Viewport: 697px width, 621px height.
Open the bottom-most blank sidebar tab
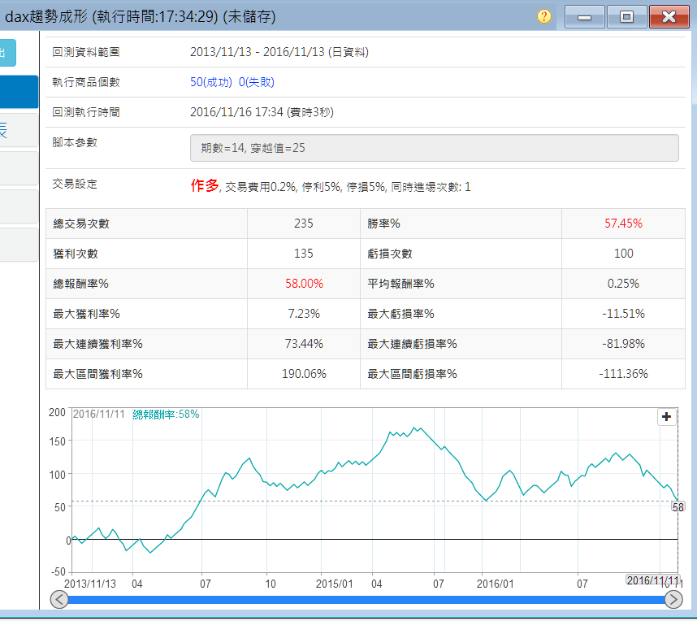(18, 245)
